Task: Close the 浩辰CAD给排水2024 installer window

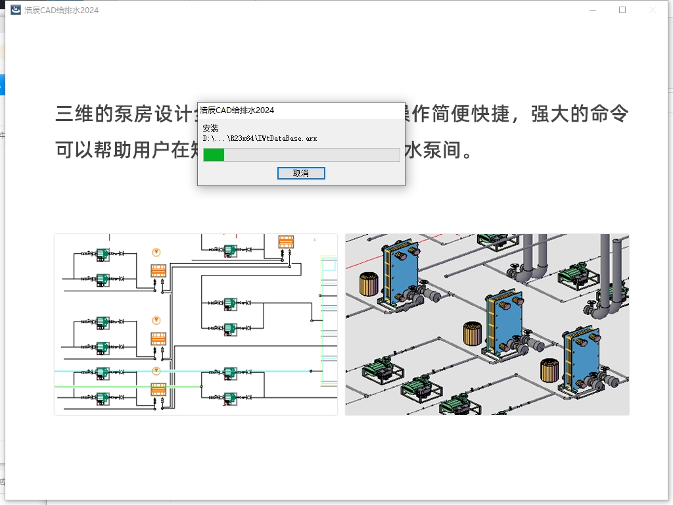Action: pos(653,10)
